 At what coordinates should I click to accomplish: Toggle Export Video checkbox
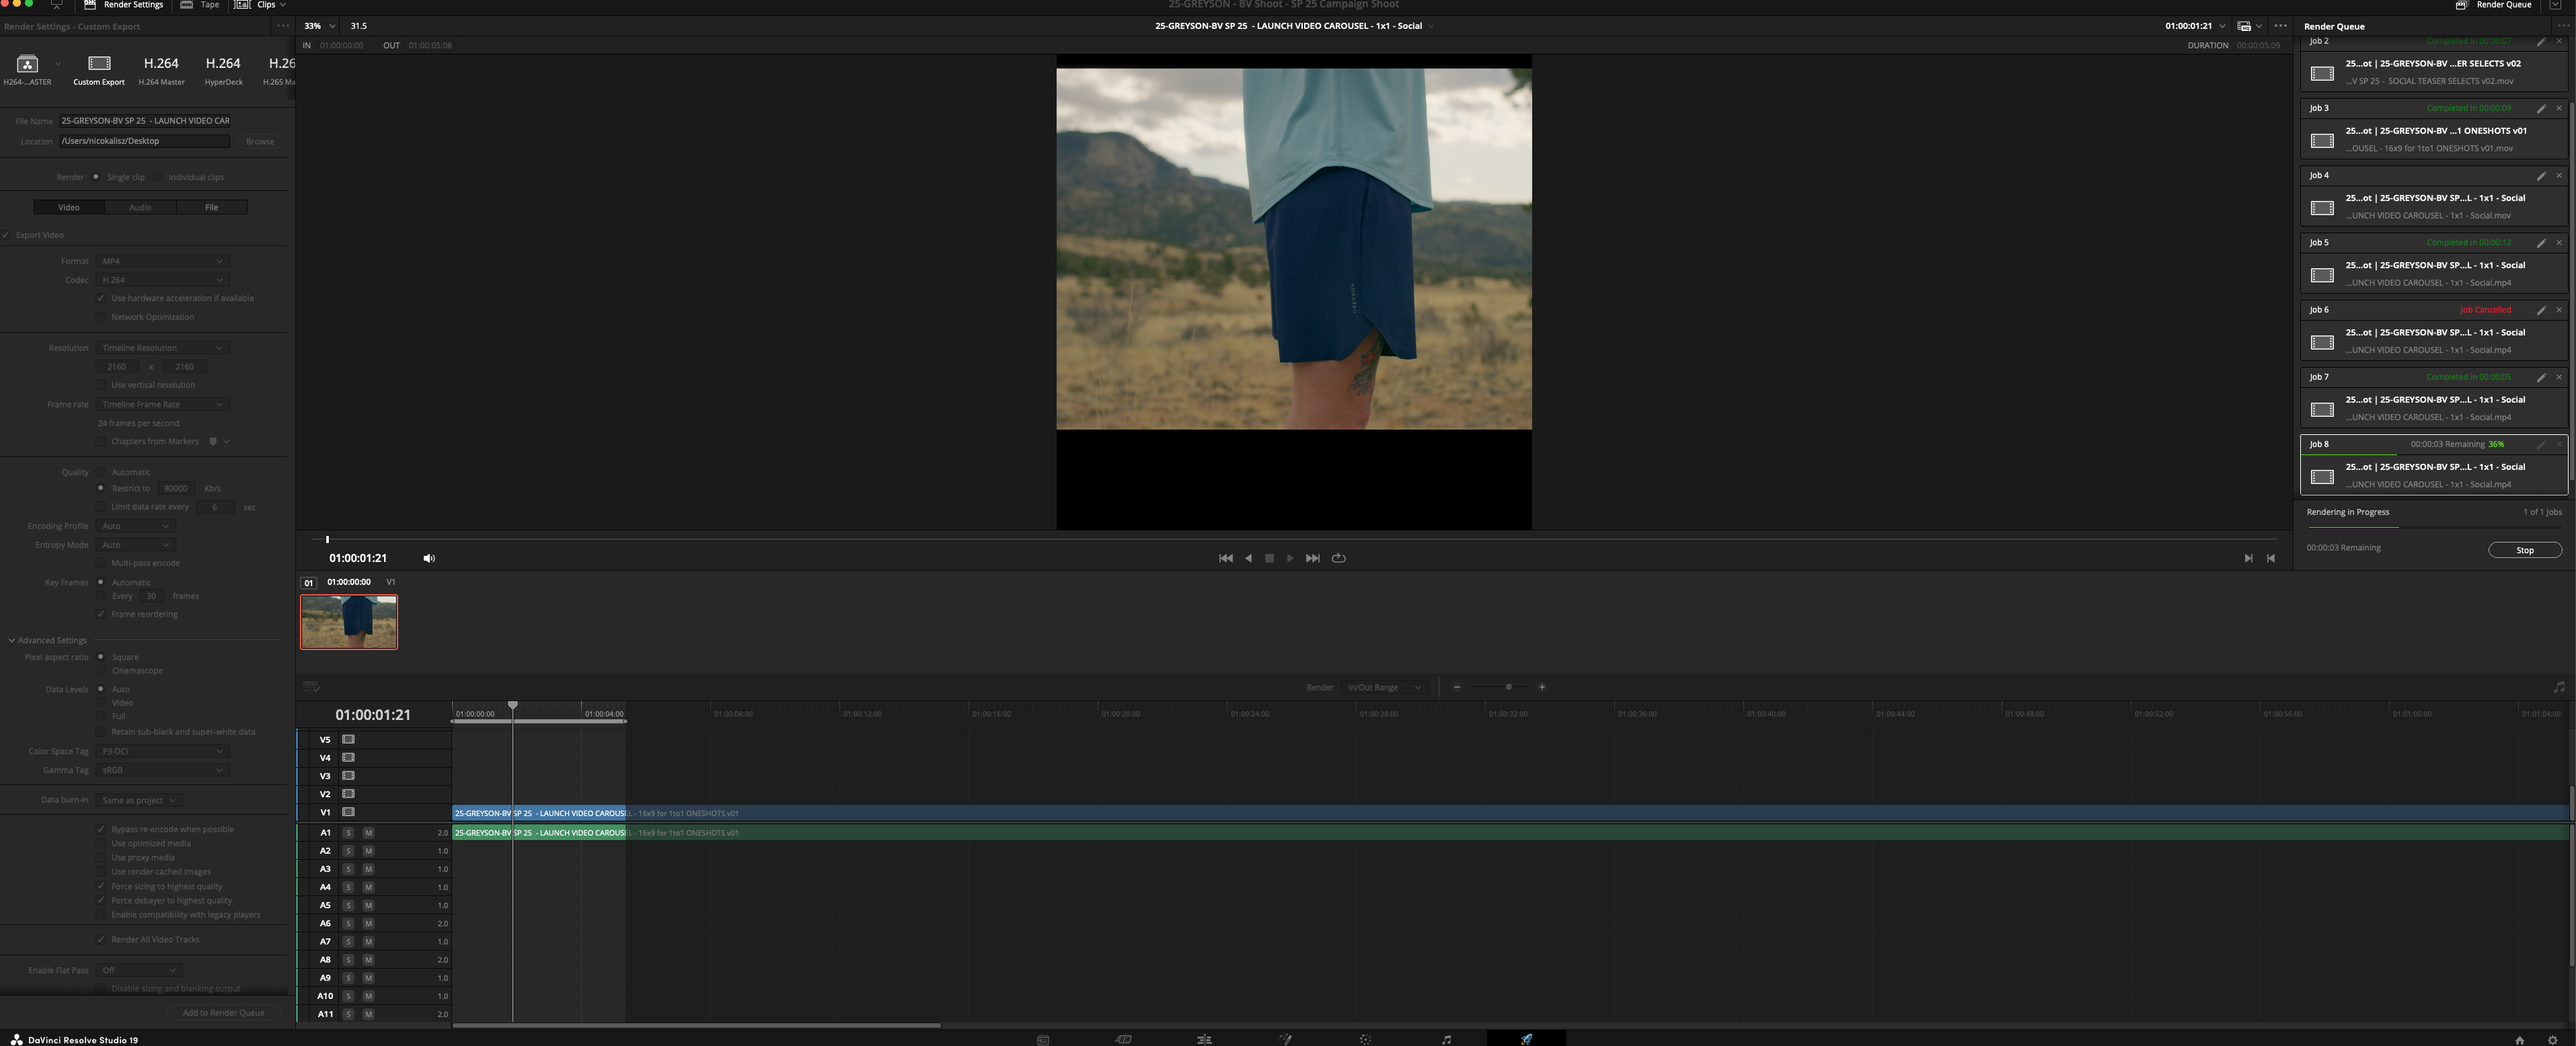6,236
